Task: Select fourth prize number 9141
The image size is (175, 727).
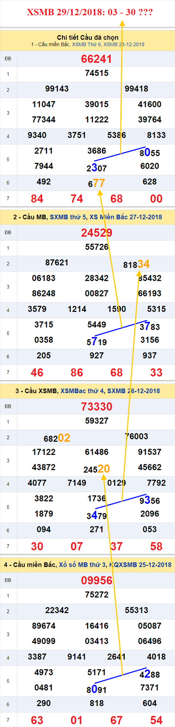Action: (77, 657)
